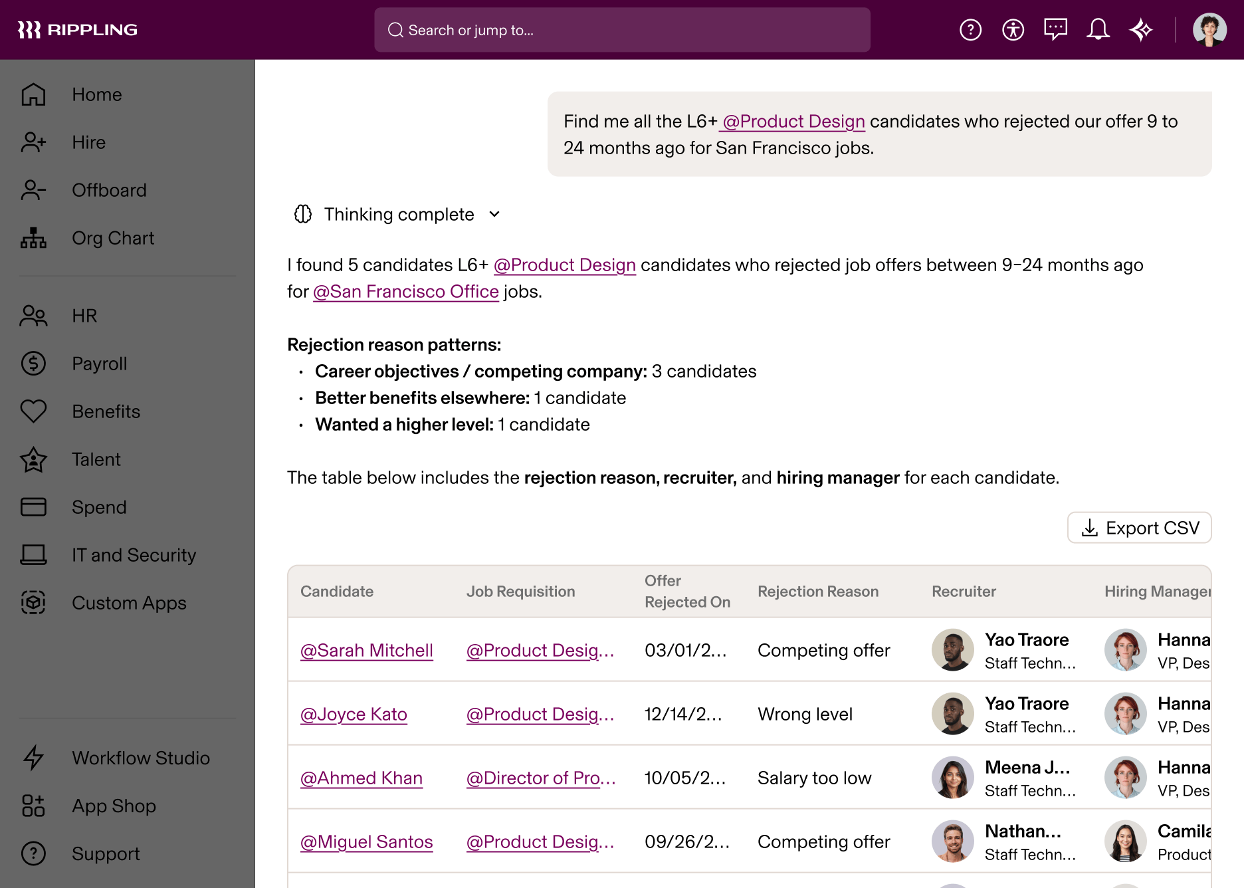Click the Offer Rejected On column header

pos(687,592)
